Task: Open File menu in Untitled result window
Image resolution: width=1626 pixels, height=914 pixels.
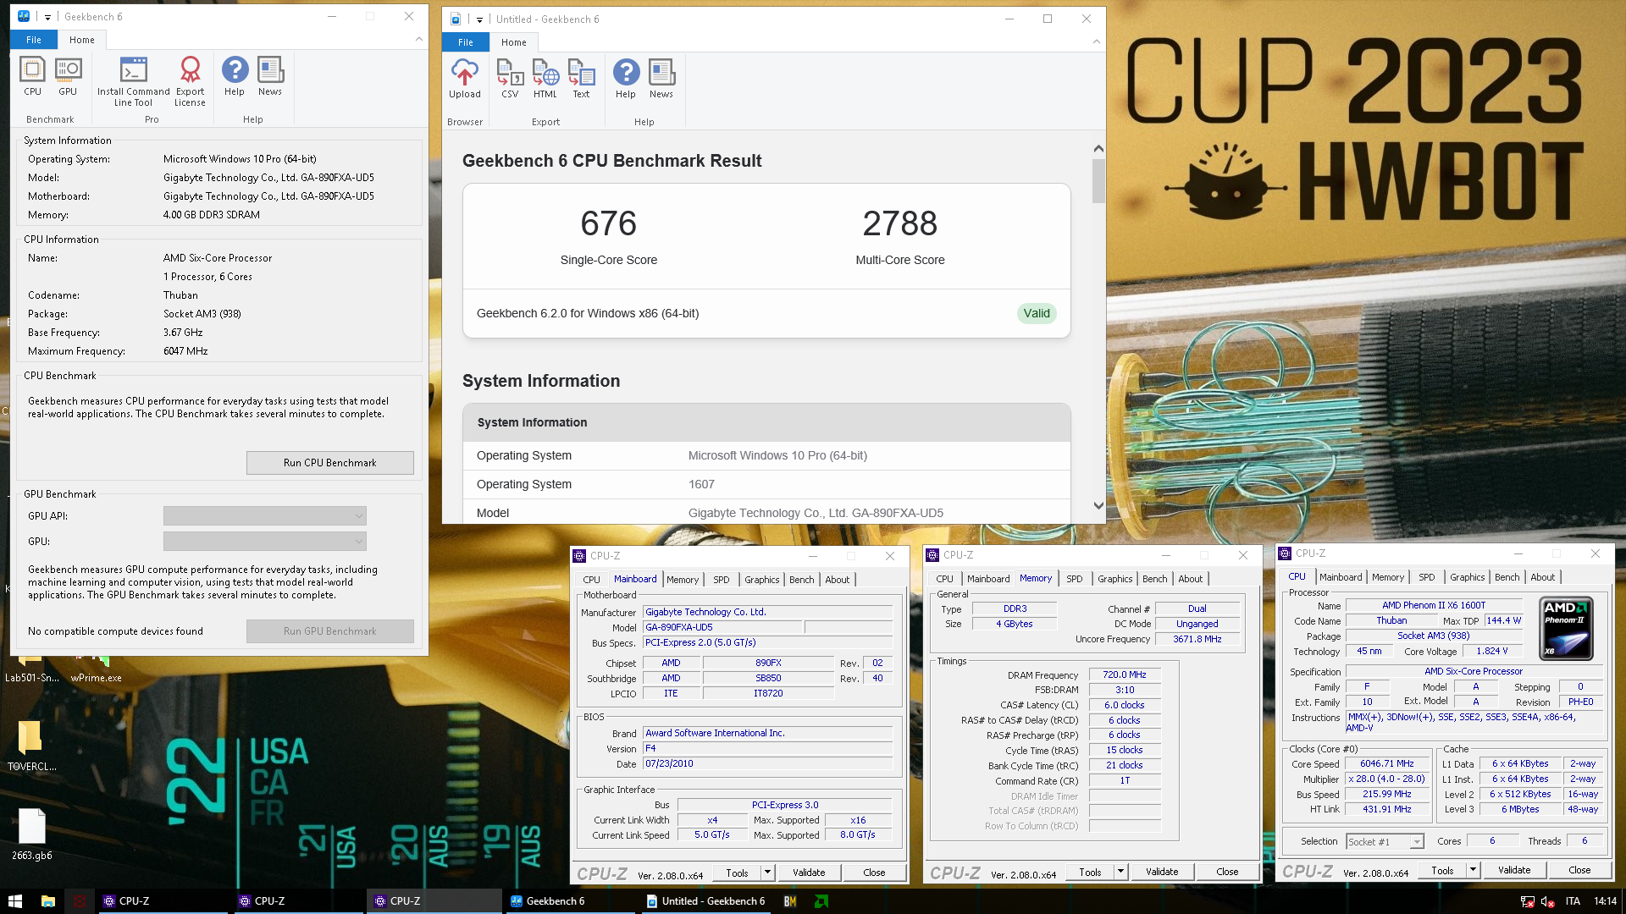Action: tap(466, 42)
